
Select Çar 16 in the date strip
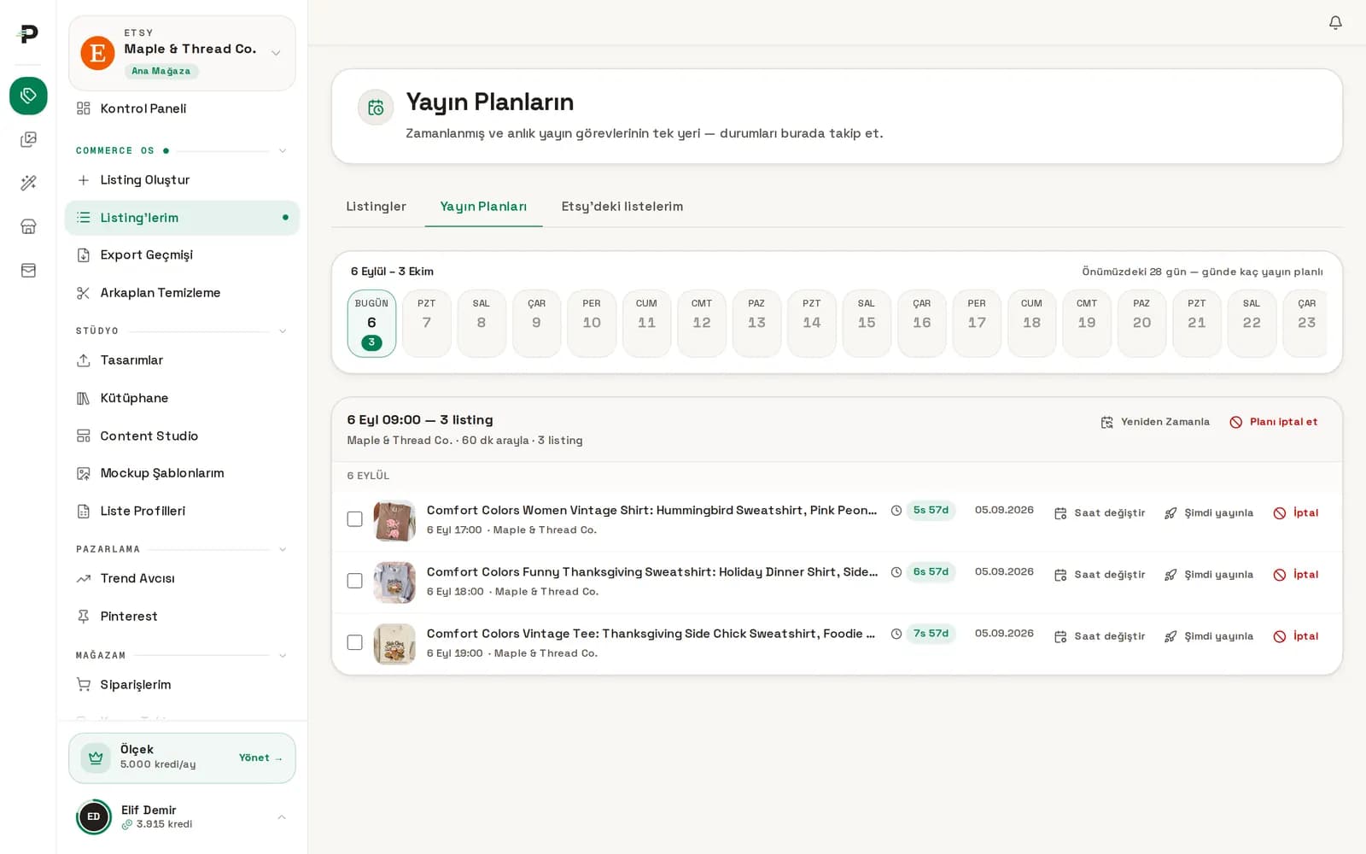tap(922, 324)
